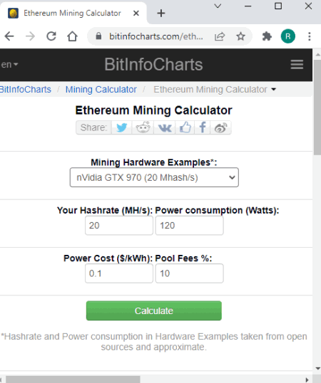The height and width of the screenshot is (383, 321).
Task: Share on Facebook
Action: point(203,127)
